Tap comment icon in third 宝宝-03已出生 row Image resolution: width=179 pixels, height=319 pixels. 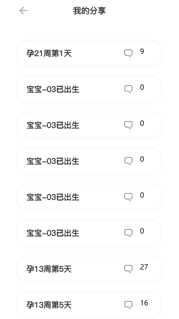[x=128, y=161]
